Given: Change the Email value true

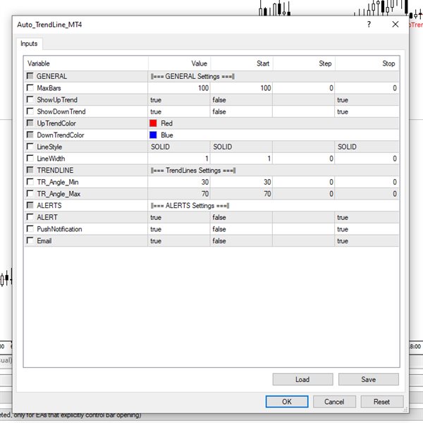Looking at the screenshot, I should (179, 240).
